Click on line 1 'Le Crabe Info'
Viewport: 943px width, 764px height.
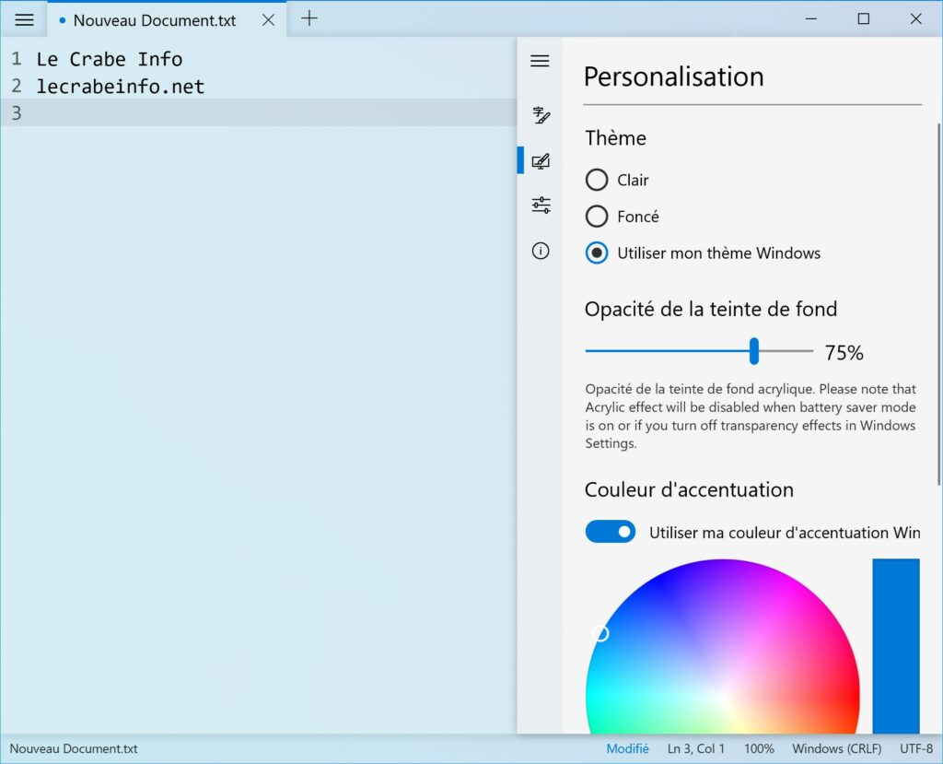pyautogui.click(x=109, y=59)
